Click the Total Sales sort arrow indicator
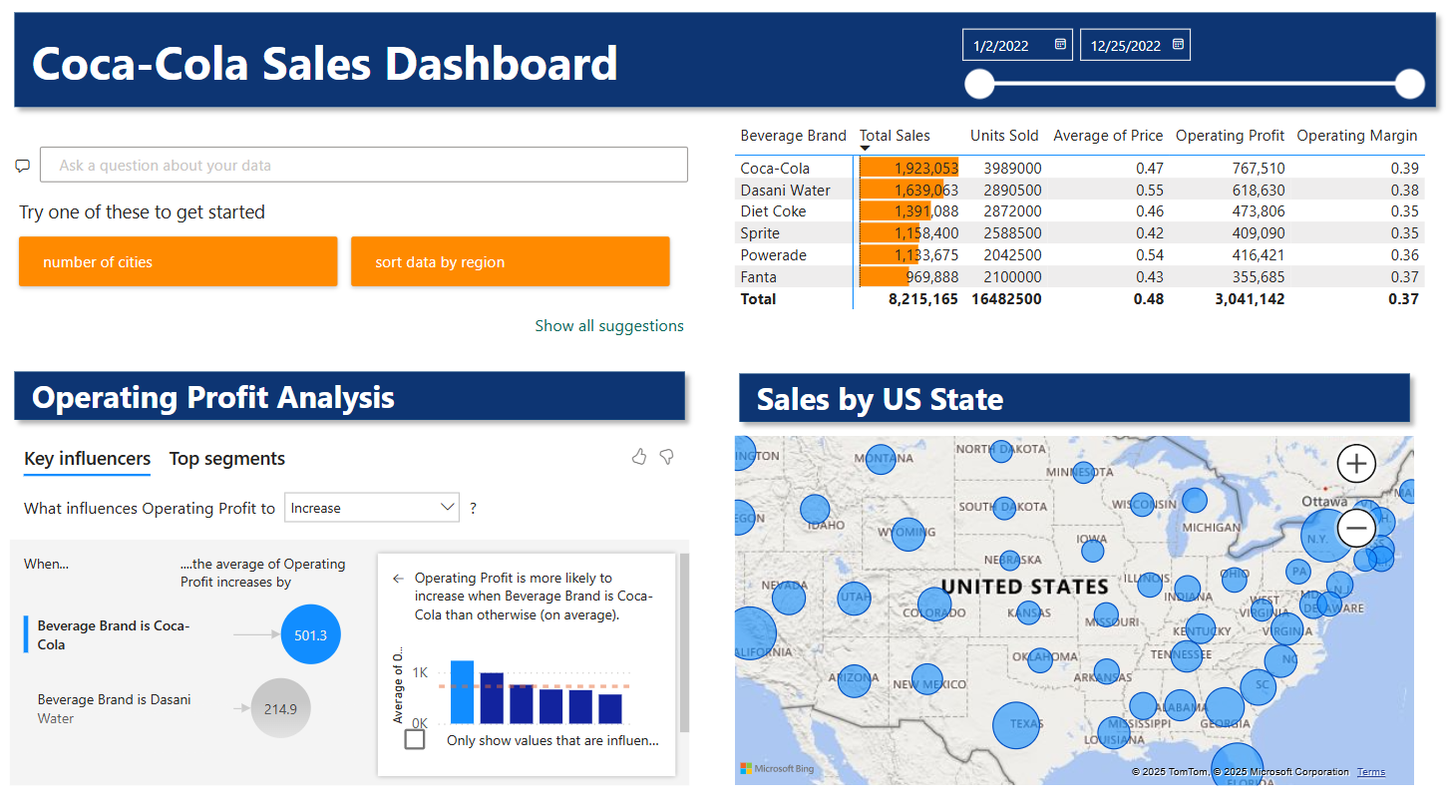1448x809 pixels. 865,149
